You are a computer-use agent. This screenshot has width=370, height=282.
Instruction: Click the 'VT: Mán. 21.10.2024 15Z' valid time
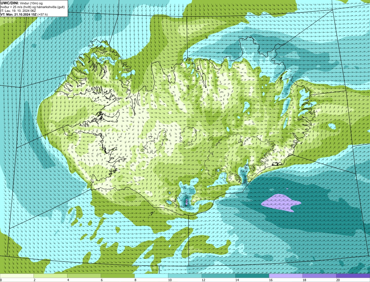tap(18, 14)
